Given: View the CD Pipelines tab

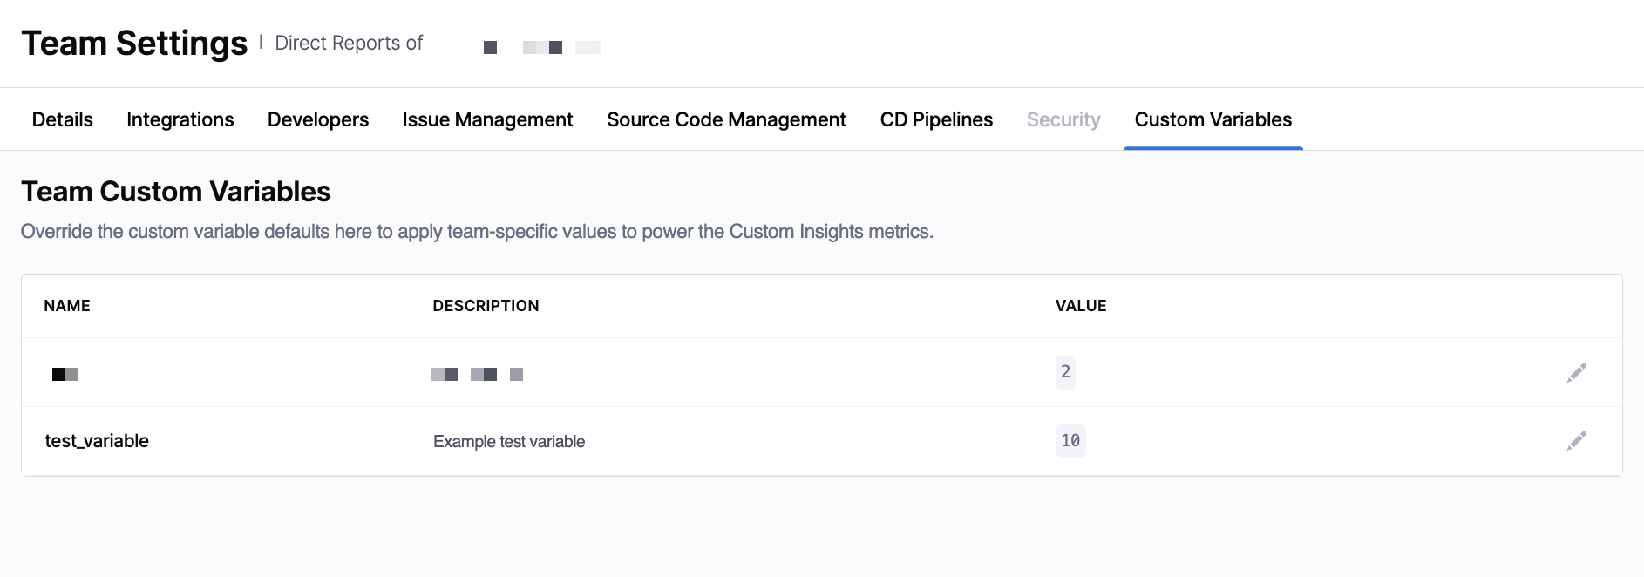Looking at the screenshot, I should pos(936,119).
